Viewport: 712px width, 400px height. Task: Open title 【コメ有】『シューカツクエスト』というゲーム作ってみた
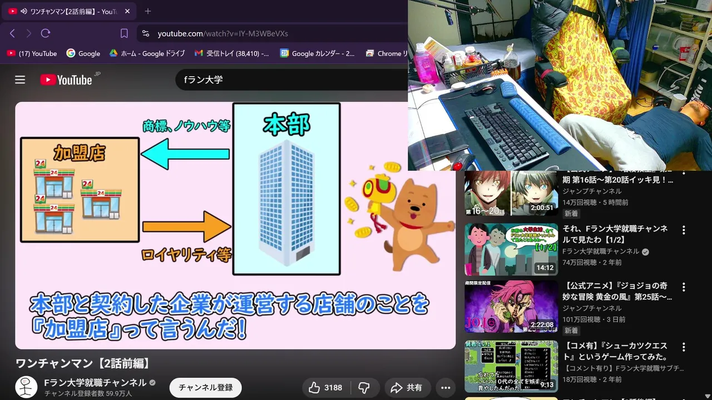(x=615, y=351)
